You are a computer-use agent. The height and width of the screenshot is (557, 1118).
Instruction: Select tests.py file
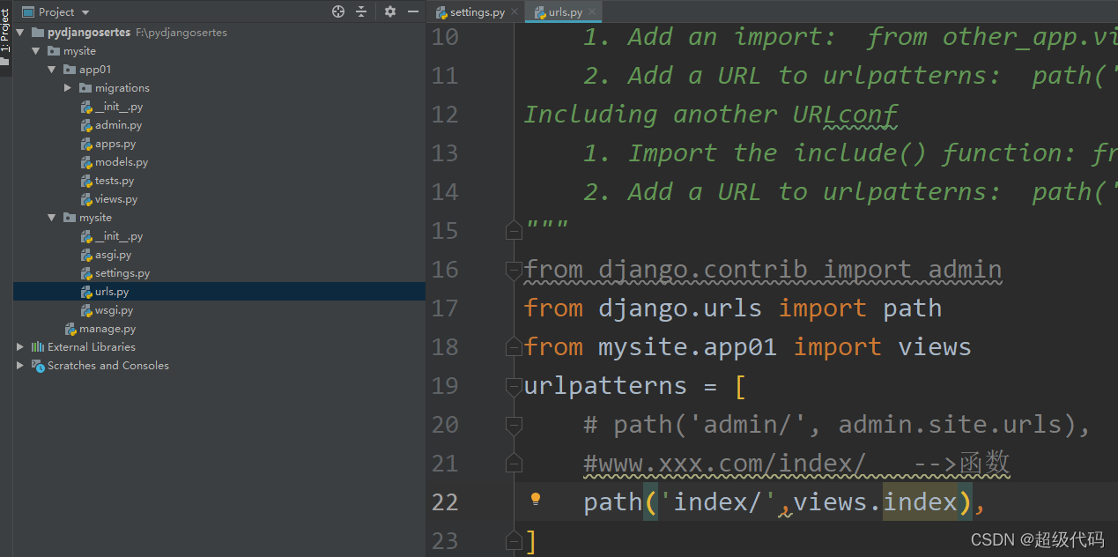(x=115, y=181)
